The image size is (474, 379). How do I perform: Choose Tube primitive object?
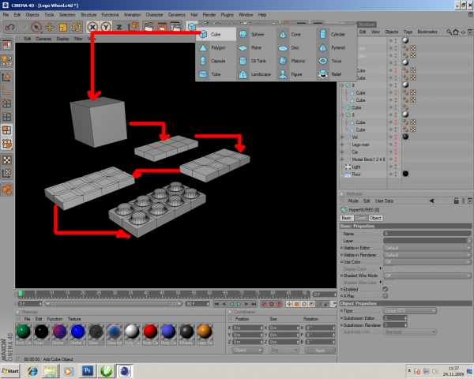[216, 74]
